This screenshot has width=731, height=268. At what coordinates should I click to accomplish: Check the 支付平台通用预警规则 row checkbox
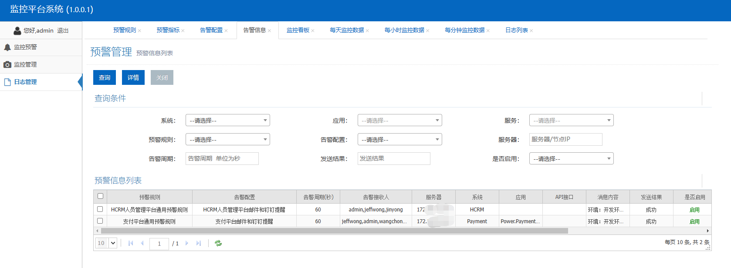tap(100, 221)
